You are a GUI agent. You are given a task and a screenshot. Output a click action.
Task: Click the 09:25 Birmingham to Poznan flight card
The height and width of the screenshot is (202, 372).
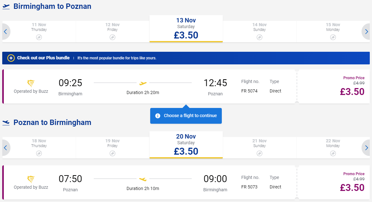[186, 86]
